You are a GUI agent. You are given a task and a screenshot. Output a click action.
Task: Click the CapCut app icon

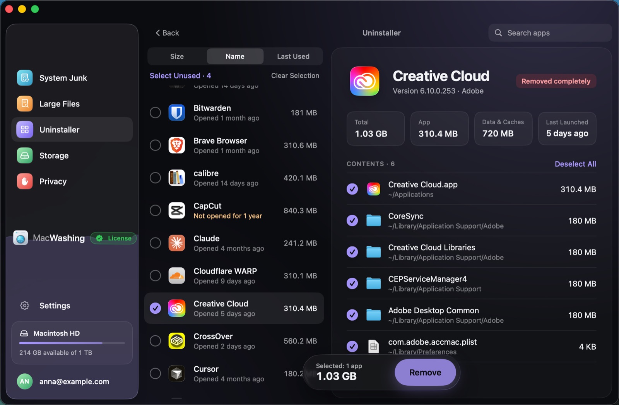coord(177,210)
